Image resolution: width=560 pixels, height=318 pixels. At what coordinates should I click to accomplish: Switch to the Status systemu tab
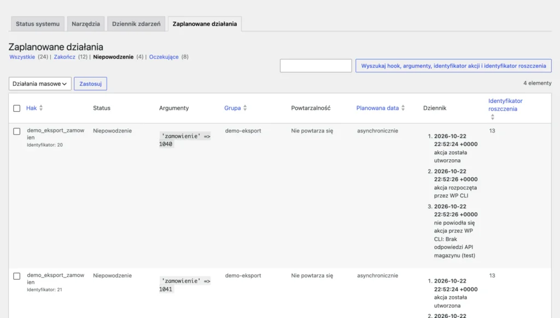[38, 24]
